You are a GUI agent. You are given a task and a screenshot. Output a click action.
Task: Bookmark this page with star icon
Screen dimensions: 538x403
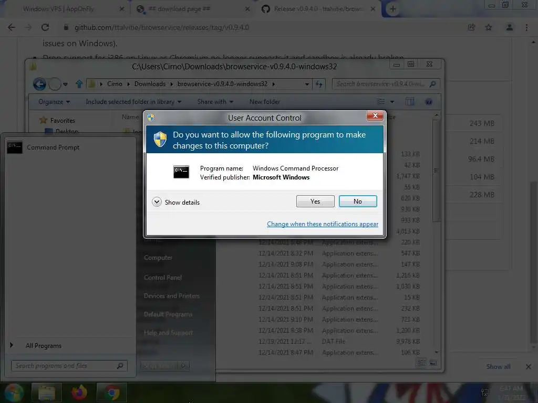click(x=489, y=27)
